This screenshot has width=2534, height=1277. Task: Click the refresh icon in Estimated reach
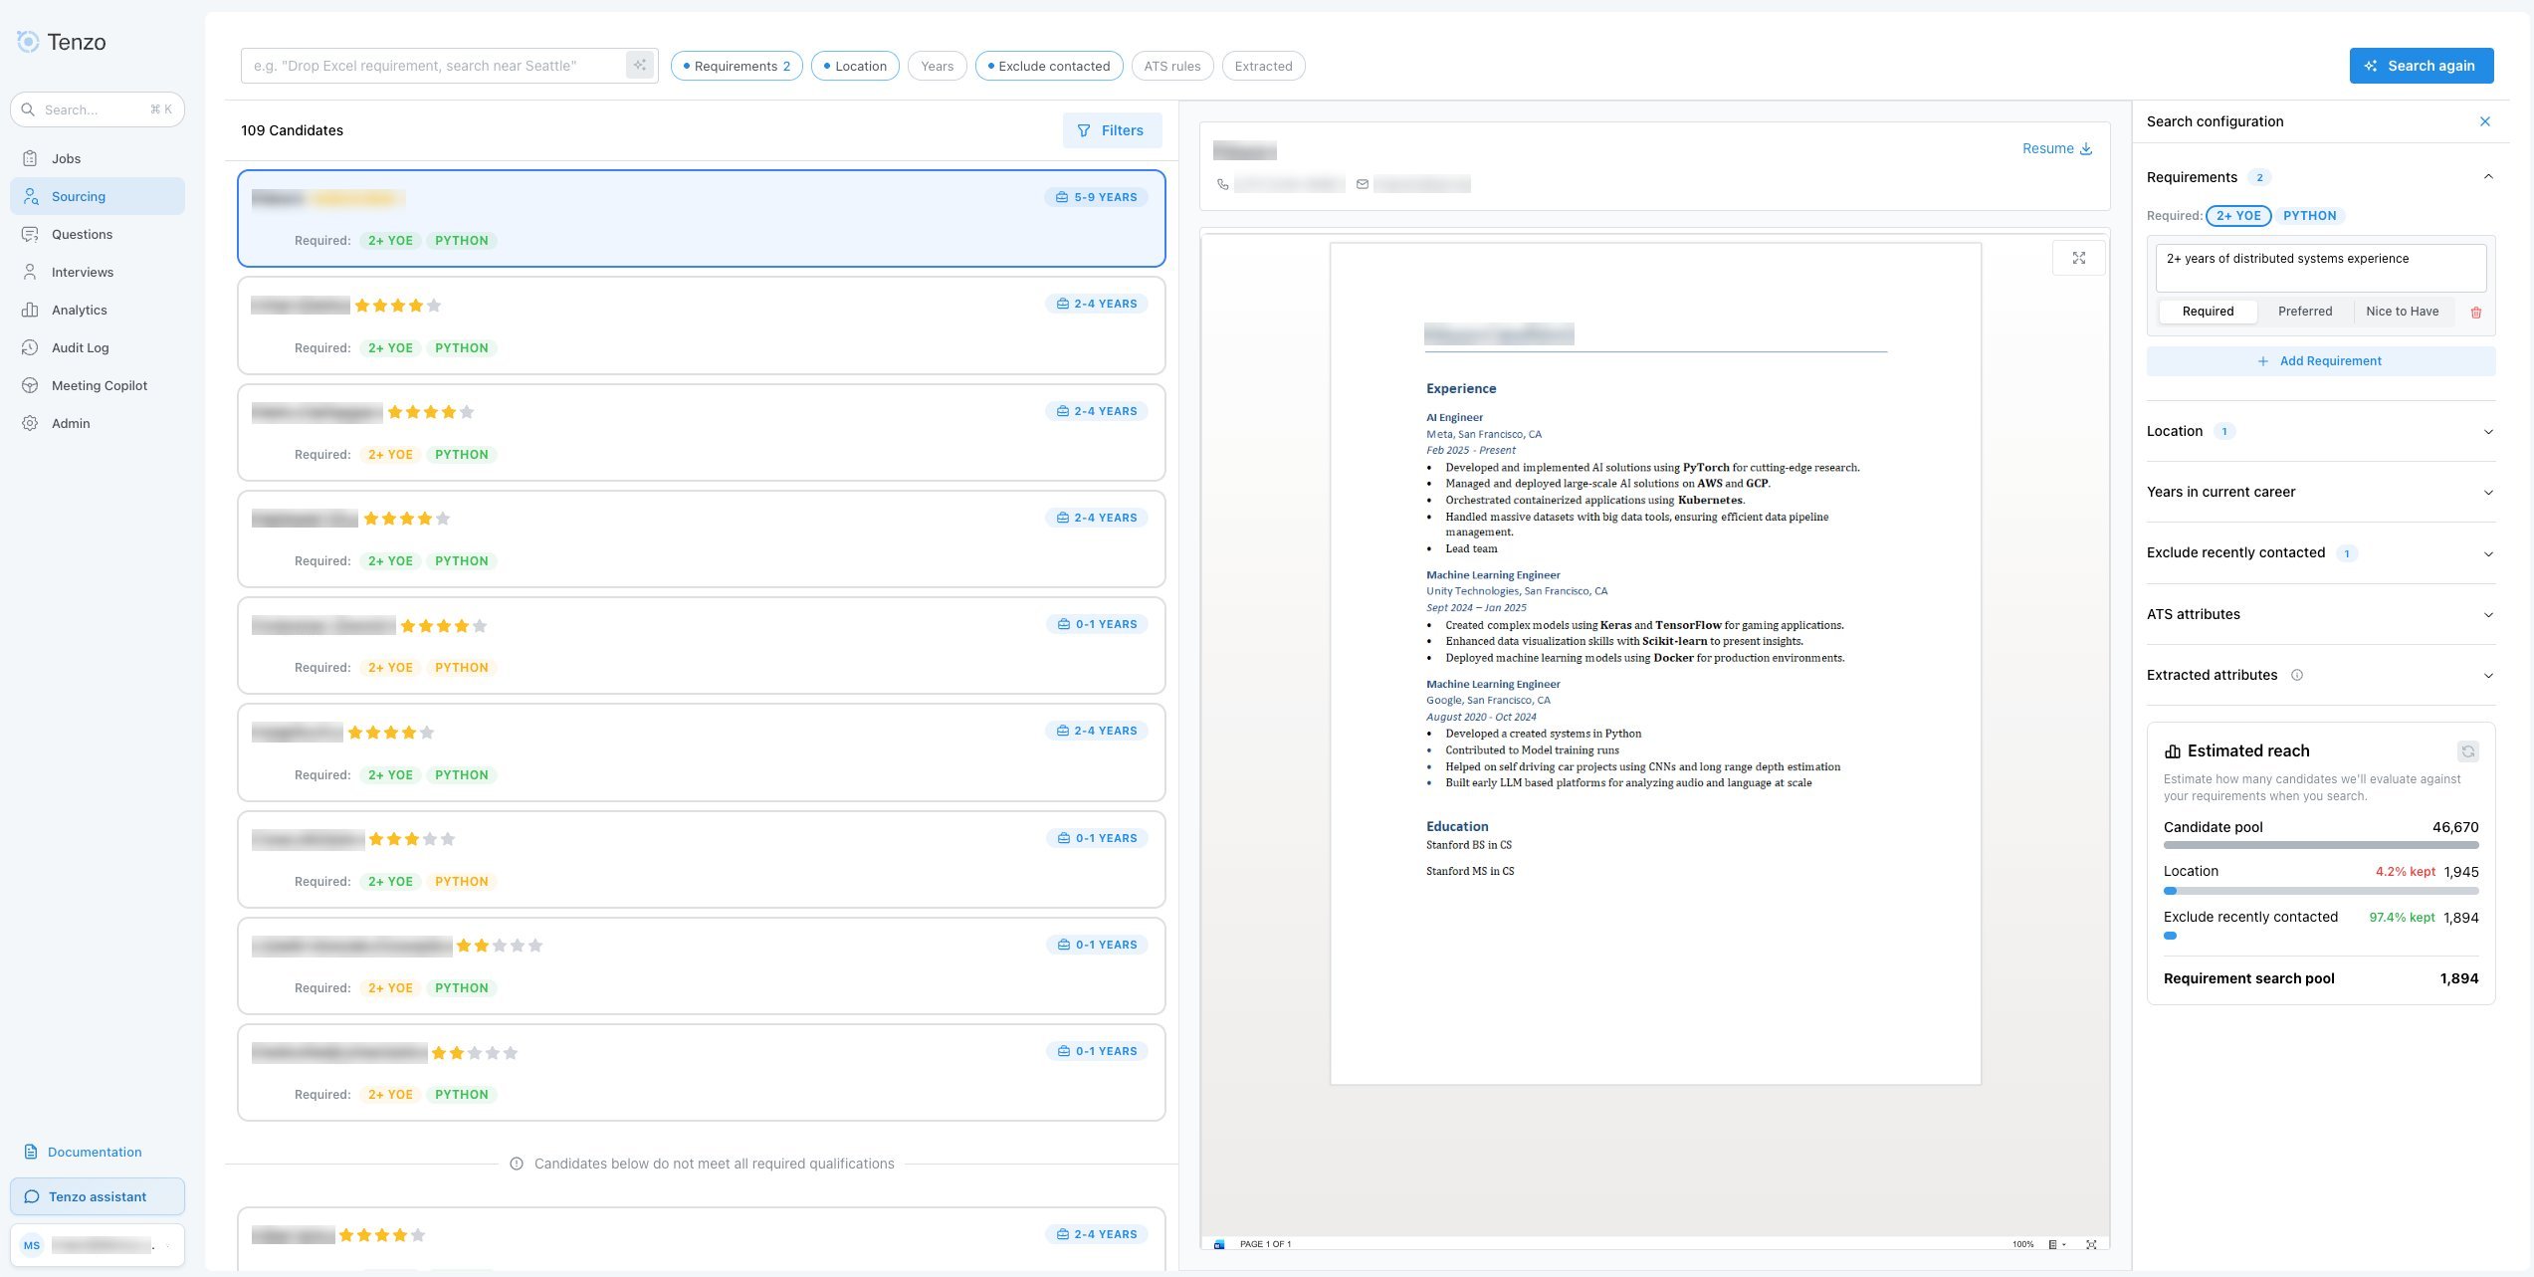(2468, 751)
